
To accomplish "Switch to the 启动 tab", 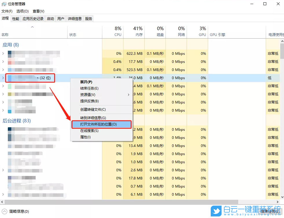I will pyautogui.click(x=50, y=18).
